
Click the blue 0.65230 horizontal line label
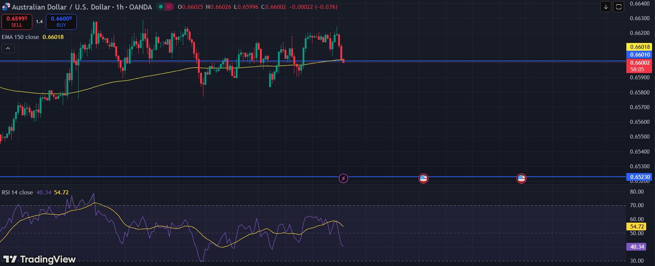coord(640,177)
